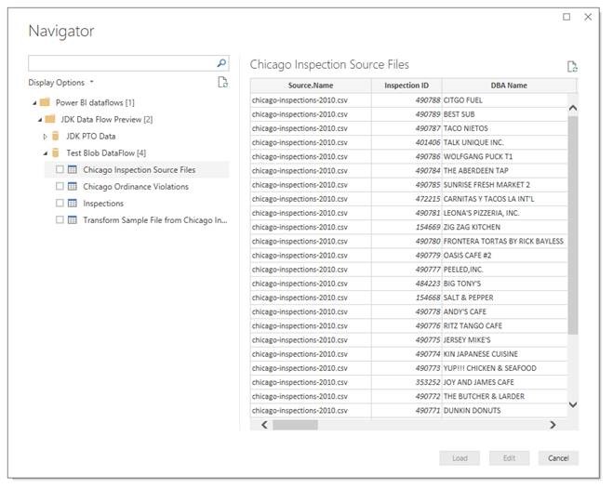The width and height of the screenshot is (613, 489).
Task: Click the Test Blob DataFlow database icon
Action: (56, 152)
